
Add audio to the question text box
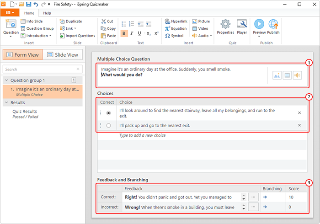(x=297, y=75)
